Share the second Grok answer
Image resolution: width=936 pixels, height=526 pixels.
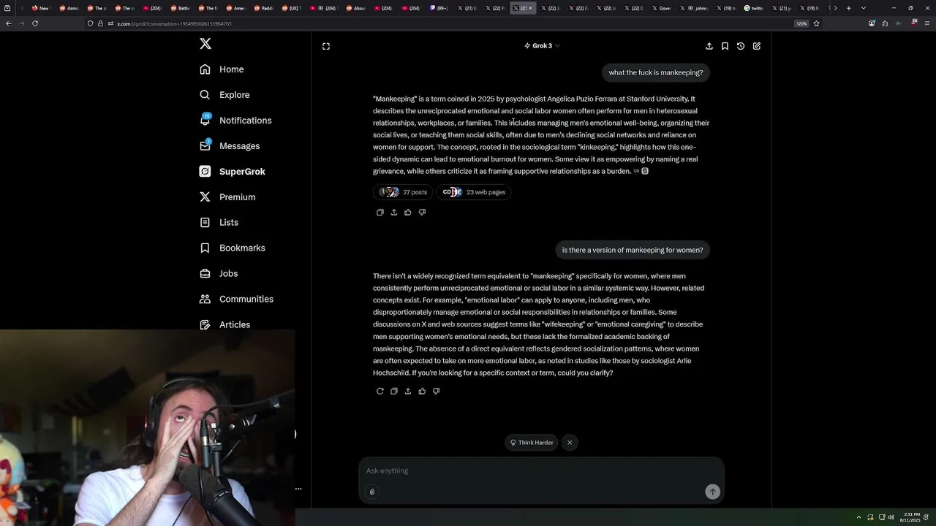pos(408,392)
